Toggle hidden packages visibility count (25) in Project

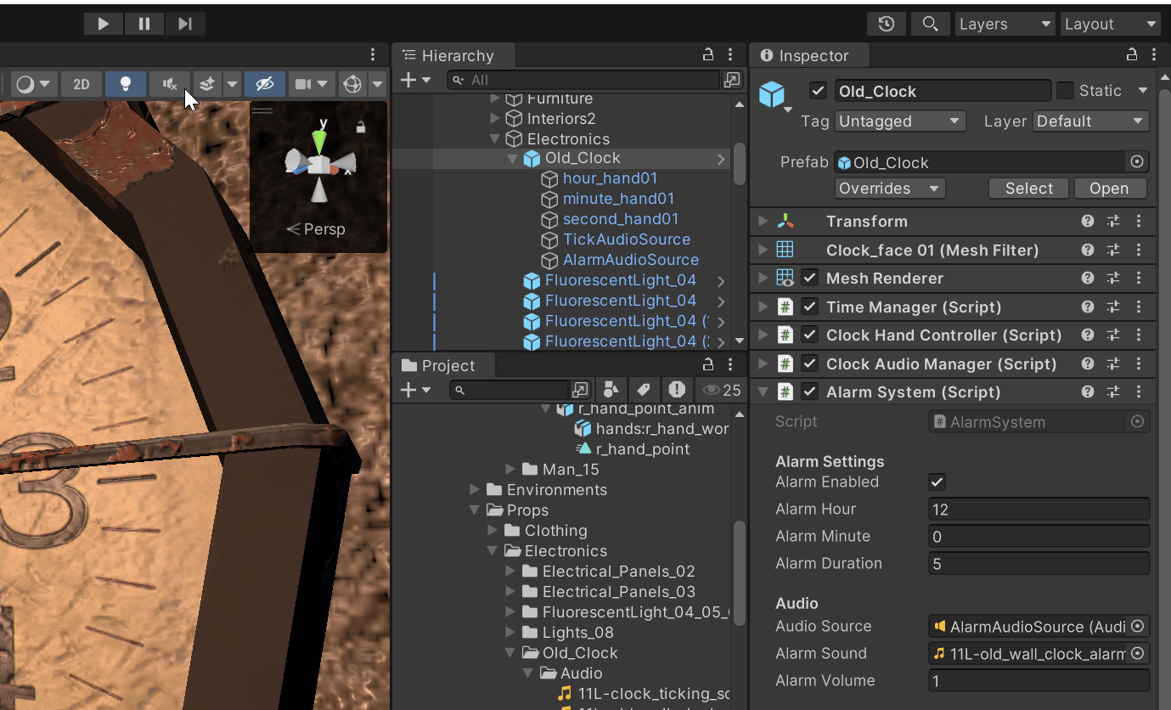point(722,391)
